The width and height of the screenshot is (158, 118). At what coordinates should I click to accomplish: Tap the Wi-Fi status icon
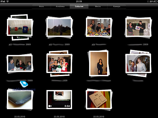click(x=8, y=1)
